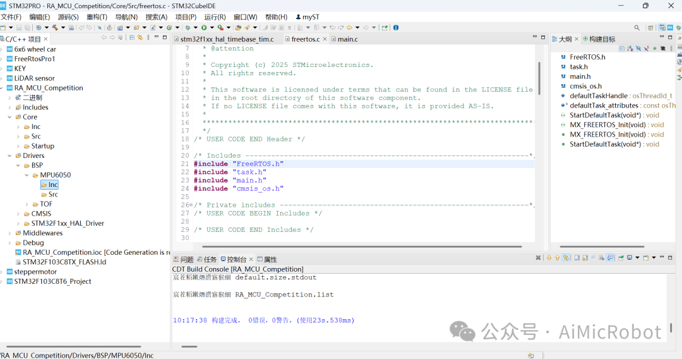Open the myST menu
This screenshot has width=682, height=359.
[308, 17]
